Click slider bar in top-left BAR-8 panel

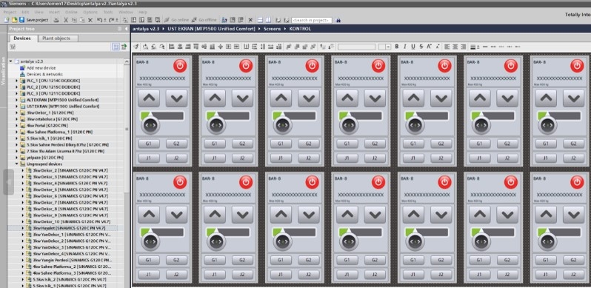tap(162, 115)
